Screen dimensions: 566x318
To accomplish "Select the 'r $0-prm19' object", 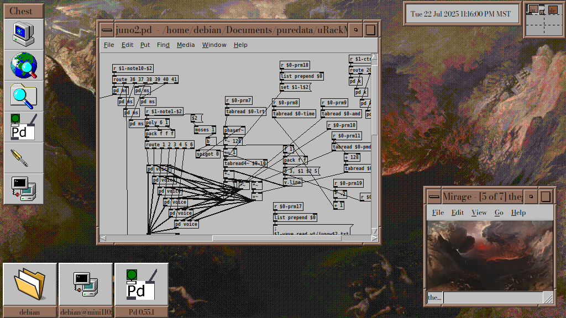I will tap(348, 183).
